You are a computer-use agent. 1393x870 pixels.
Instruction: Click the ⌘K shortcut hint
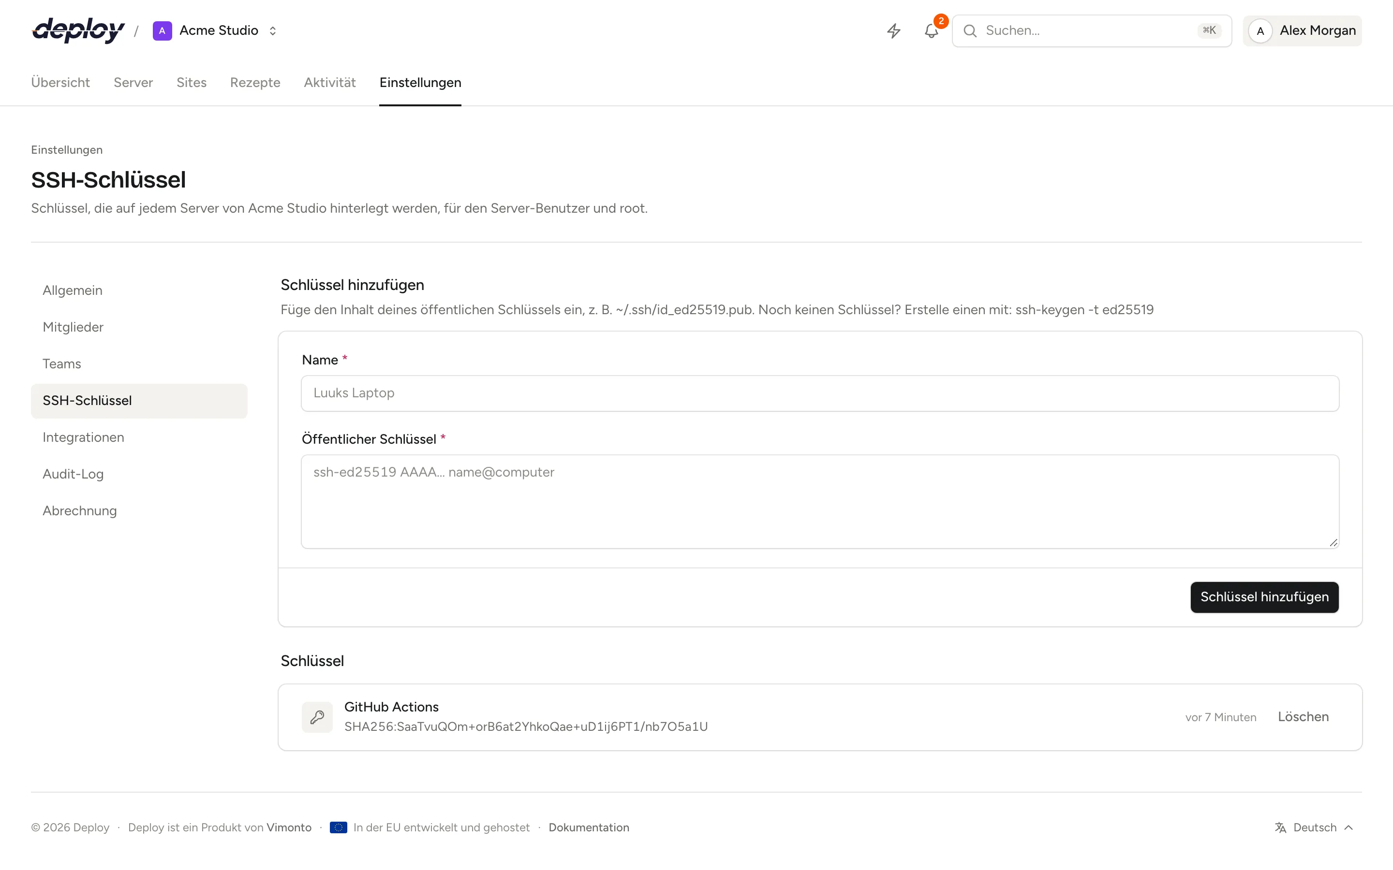pos(1209,30)
